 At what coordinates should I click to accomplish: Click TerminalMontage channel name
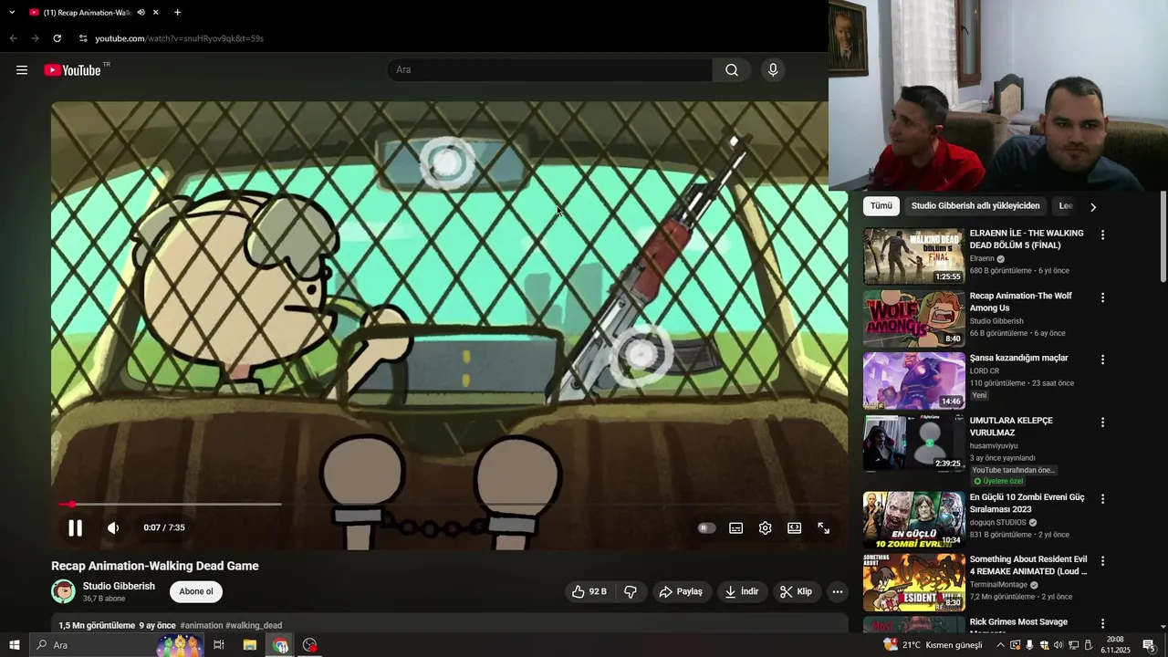pos(998,585)
